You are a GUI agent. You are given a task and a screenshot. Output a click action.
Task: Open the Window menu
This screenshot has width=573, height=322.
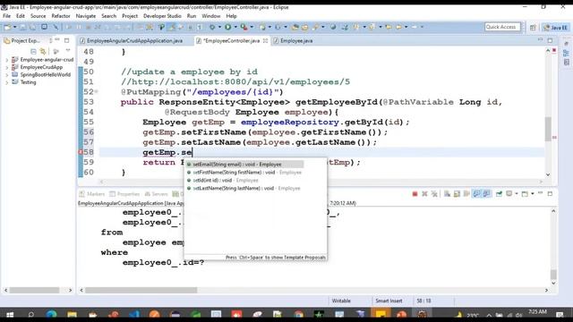point(211,16)
